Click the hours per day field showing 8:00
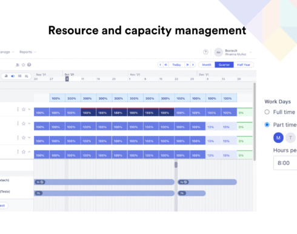Screen dimensions: 297x234 click(285, 163)
